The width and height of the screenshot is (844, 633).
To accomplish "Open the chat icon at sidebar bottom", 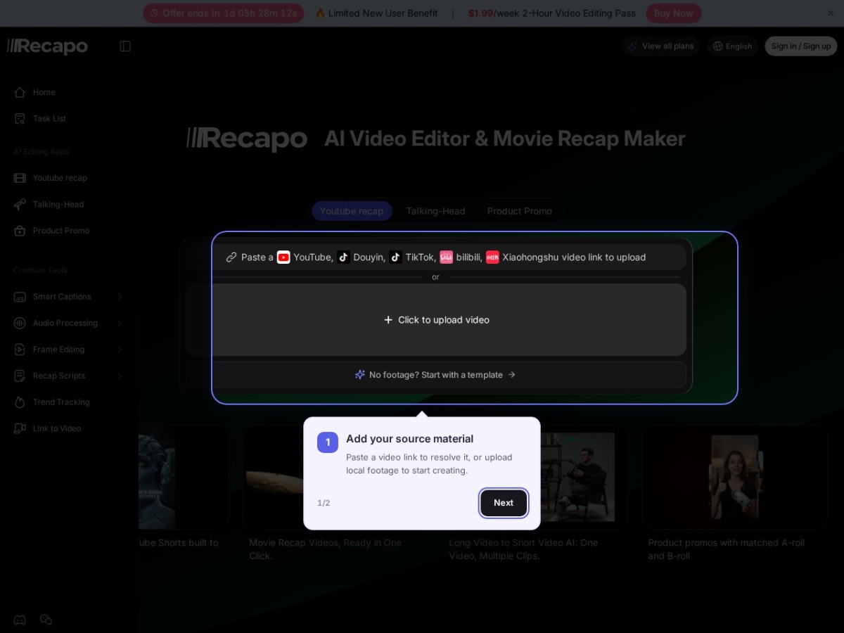I will click(x=46, y=620).
